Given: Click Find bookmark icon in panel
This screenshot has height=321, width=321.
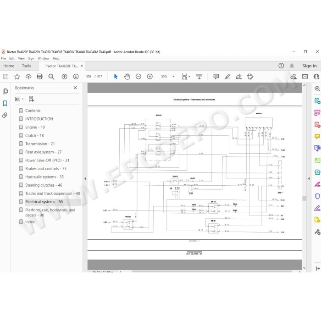Looking at the screenshot, I should tap(31, 99).
